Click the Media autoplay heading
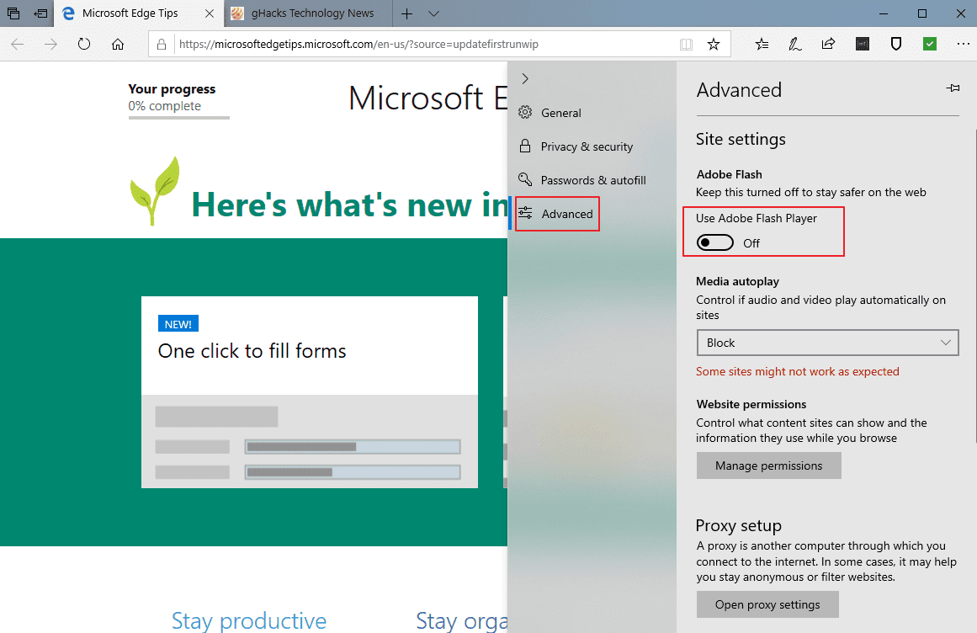The height and width of the screenshot is (633, 977). (x=738, y=282)
